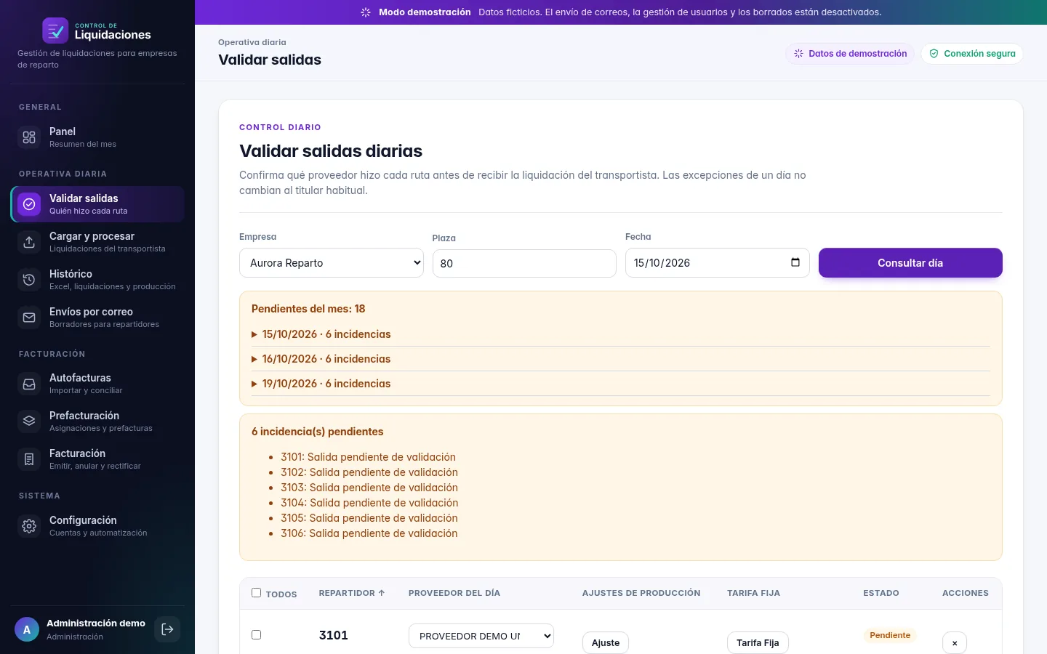1047x654 pixels.
Task: Click the Fecha date field 15/10/2026
Action: (x=717, y=263)
